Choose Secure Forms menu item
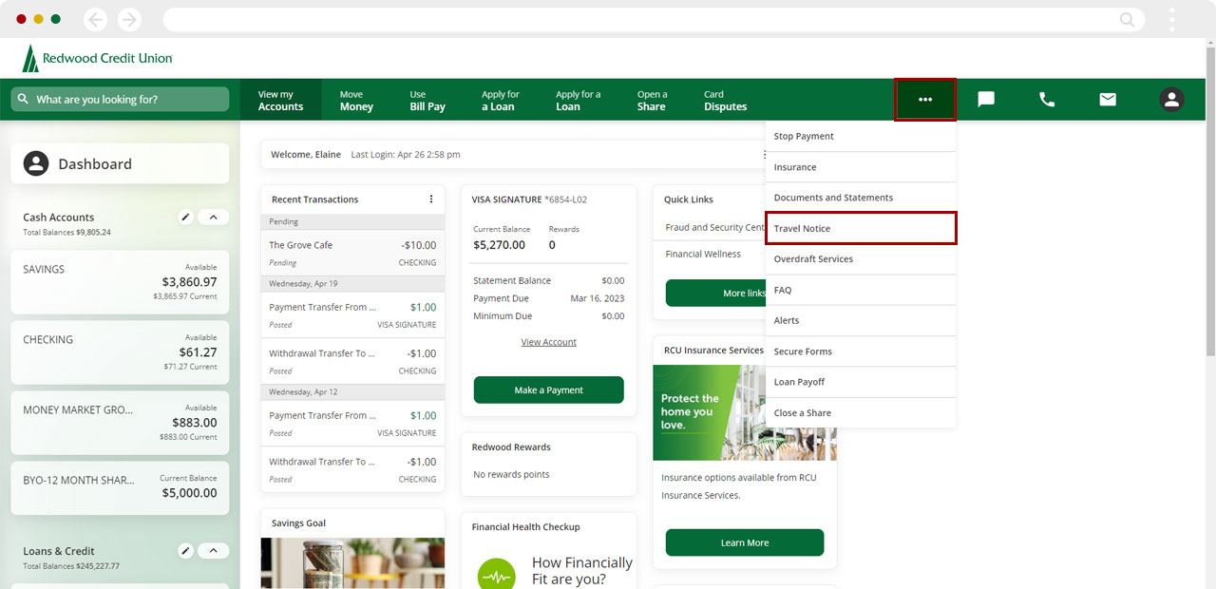 pos(861,351)
